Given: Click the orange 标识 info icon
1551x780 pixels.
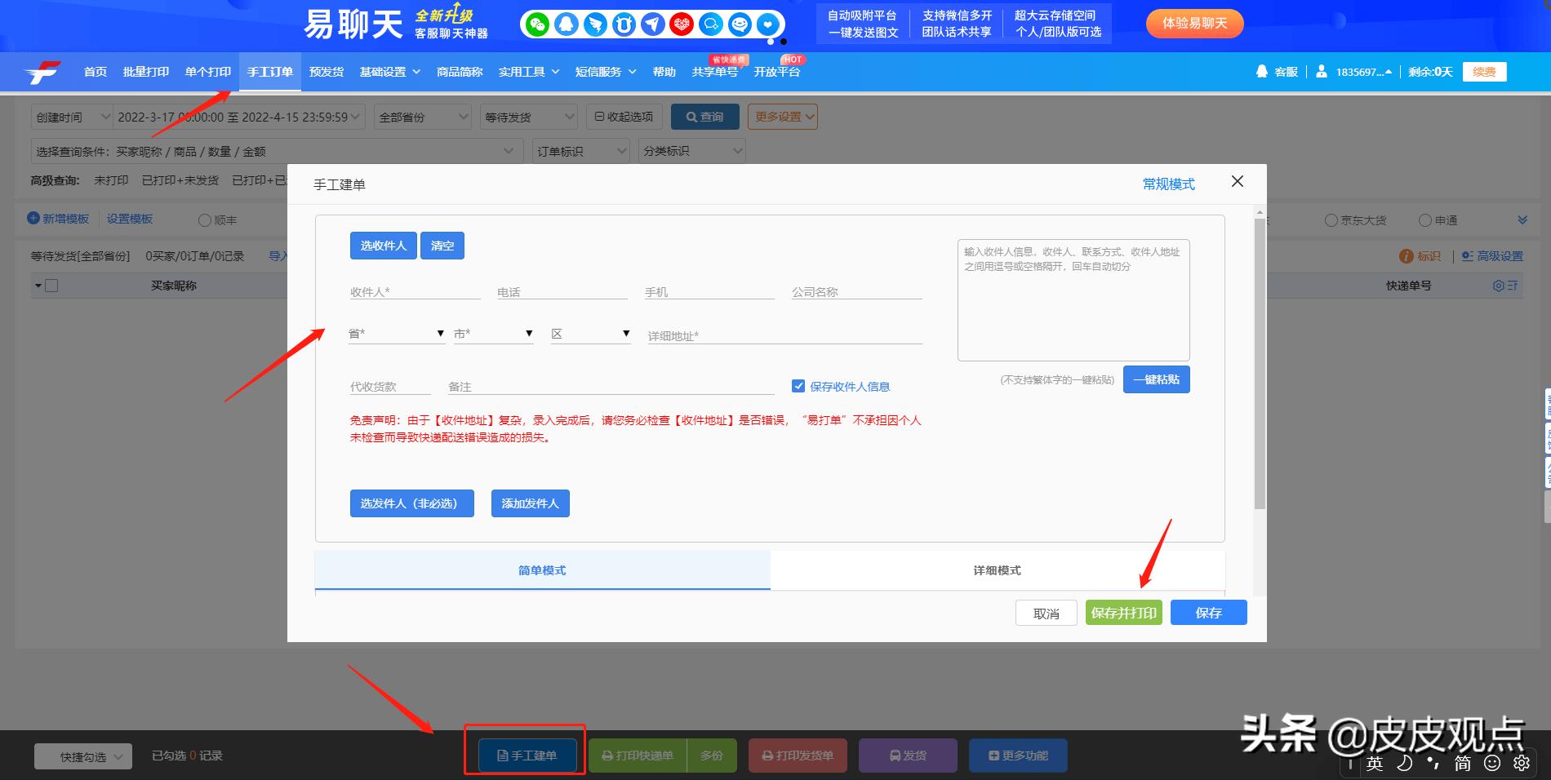Looking at the screenshot, I should click(x=1406, y=255).
